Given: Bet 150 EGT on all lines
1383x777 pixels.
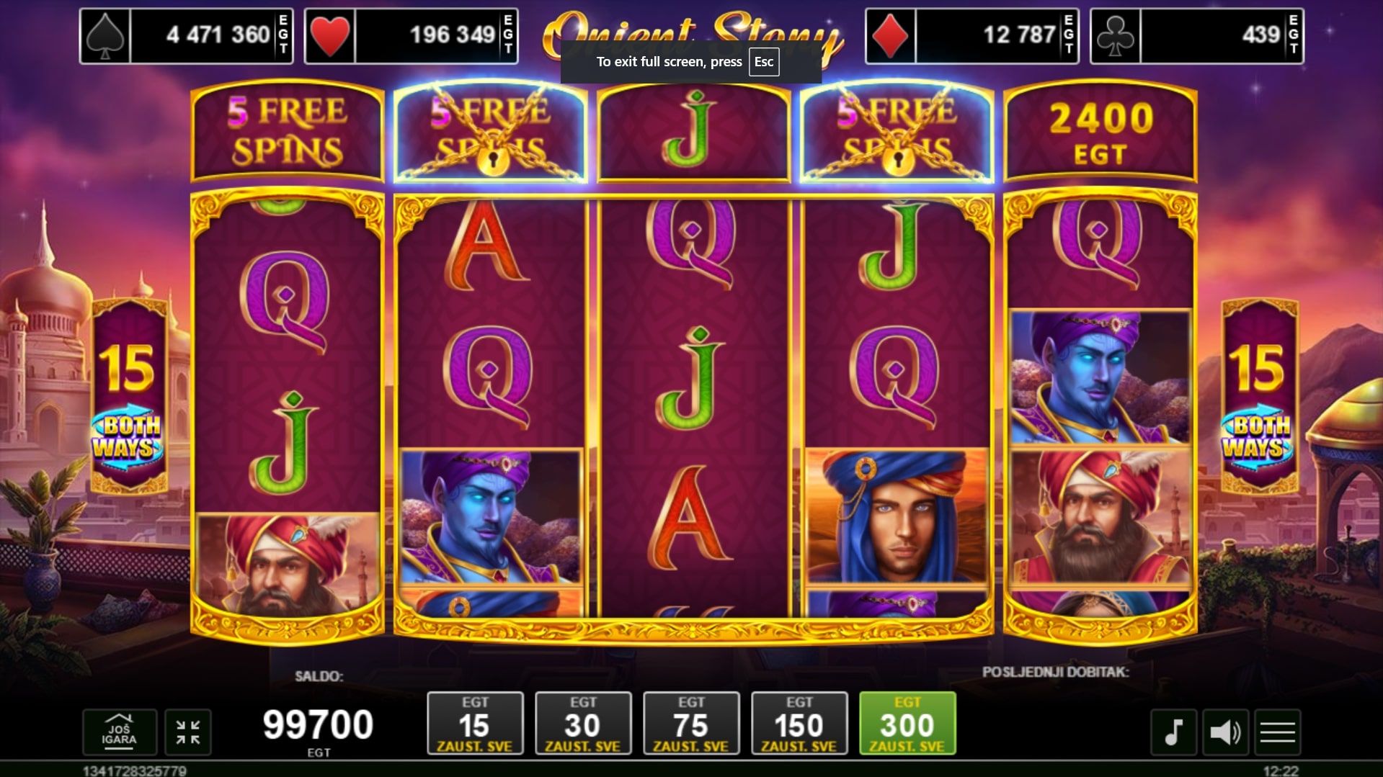Looking at the screenshot, I should pyautogui.click(x=799, y=724).
